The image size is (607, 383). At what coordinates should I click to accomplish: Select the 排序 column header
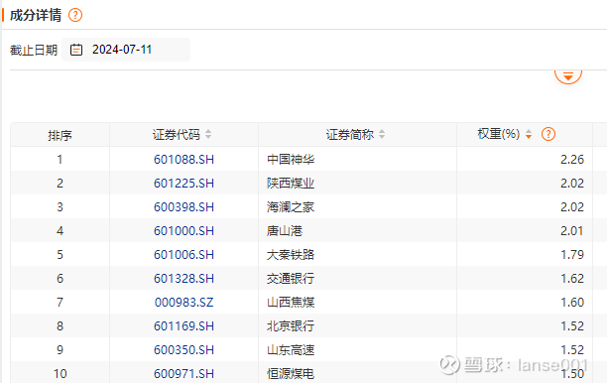point(60,135)
